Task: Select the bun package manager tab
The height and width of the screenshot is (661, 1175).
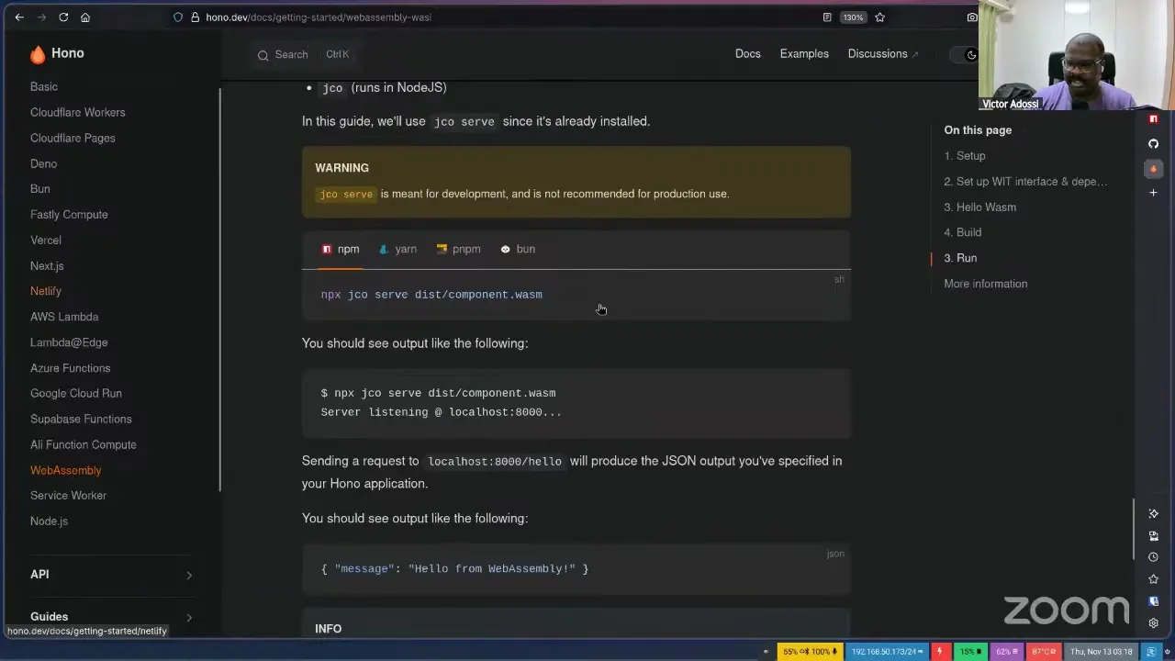Action: pos(518,249)
